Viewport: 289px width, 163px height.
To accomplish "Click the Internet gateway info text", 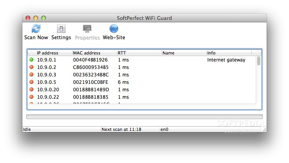I will [226, 60].
